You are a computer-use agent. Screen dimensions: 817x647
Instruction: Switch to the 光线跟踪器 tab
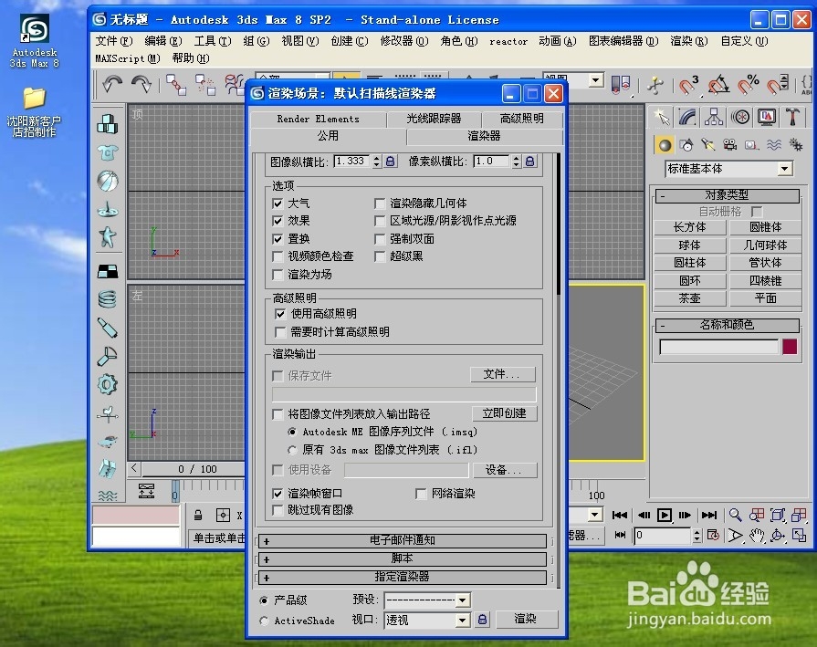[434, 119]
